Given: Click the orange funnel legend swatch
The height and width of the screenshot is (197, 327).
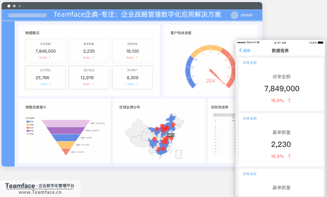Looking at the screenshot, I should point(28,125).
